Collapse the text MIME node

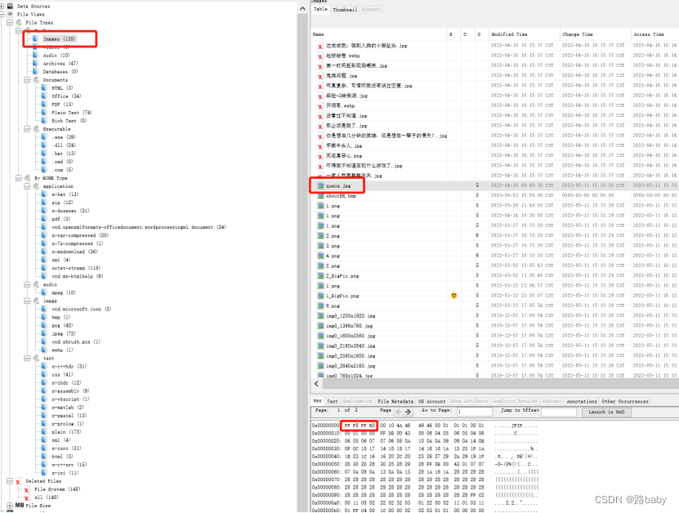(27, 358)
